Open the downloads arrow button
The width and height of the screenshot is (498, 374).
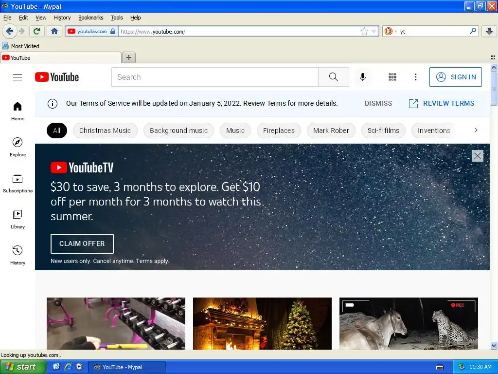pos(489,31)
